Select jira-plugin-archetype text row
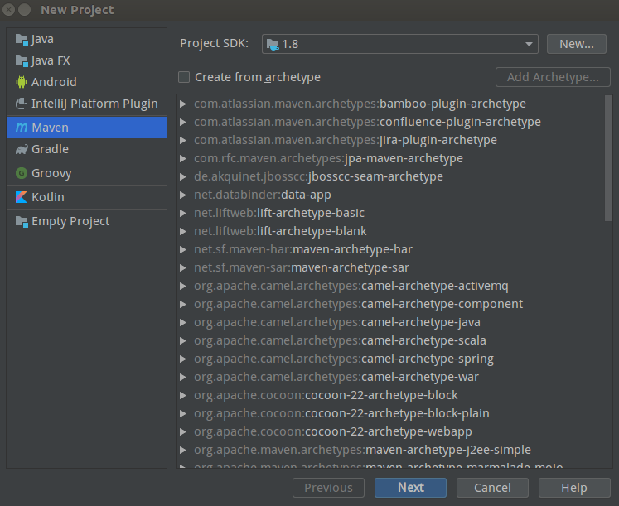The width and height of the screenshot is (619, 506). click(x=346, y=140)
